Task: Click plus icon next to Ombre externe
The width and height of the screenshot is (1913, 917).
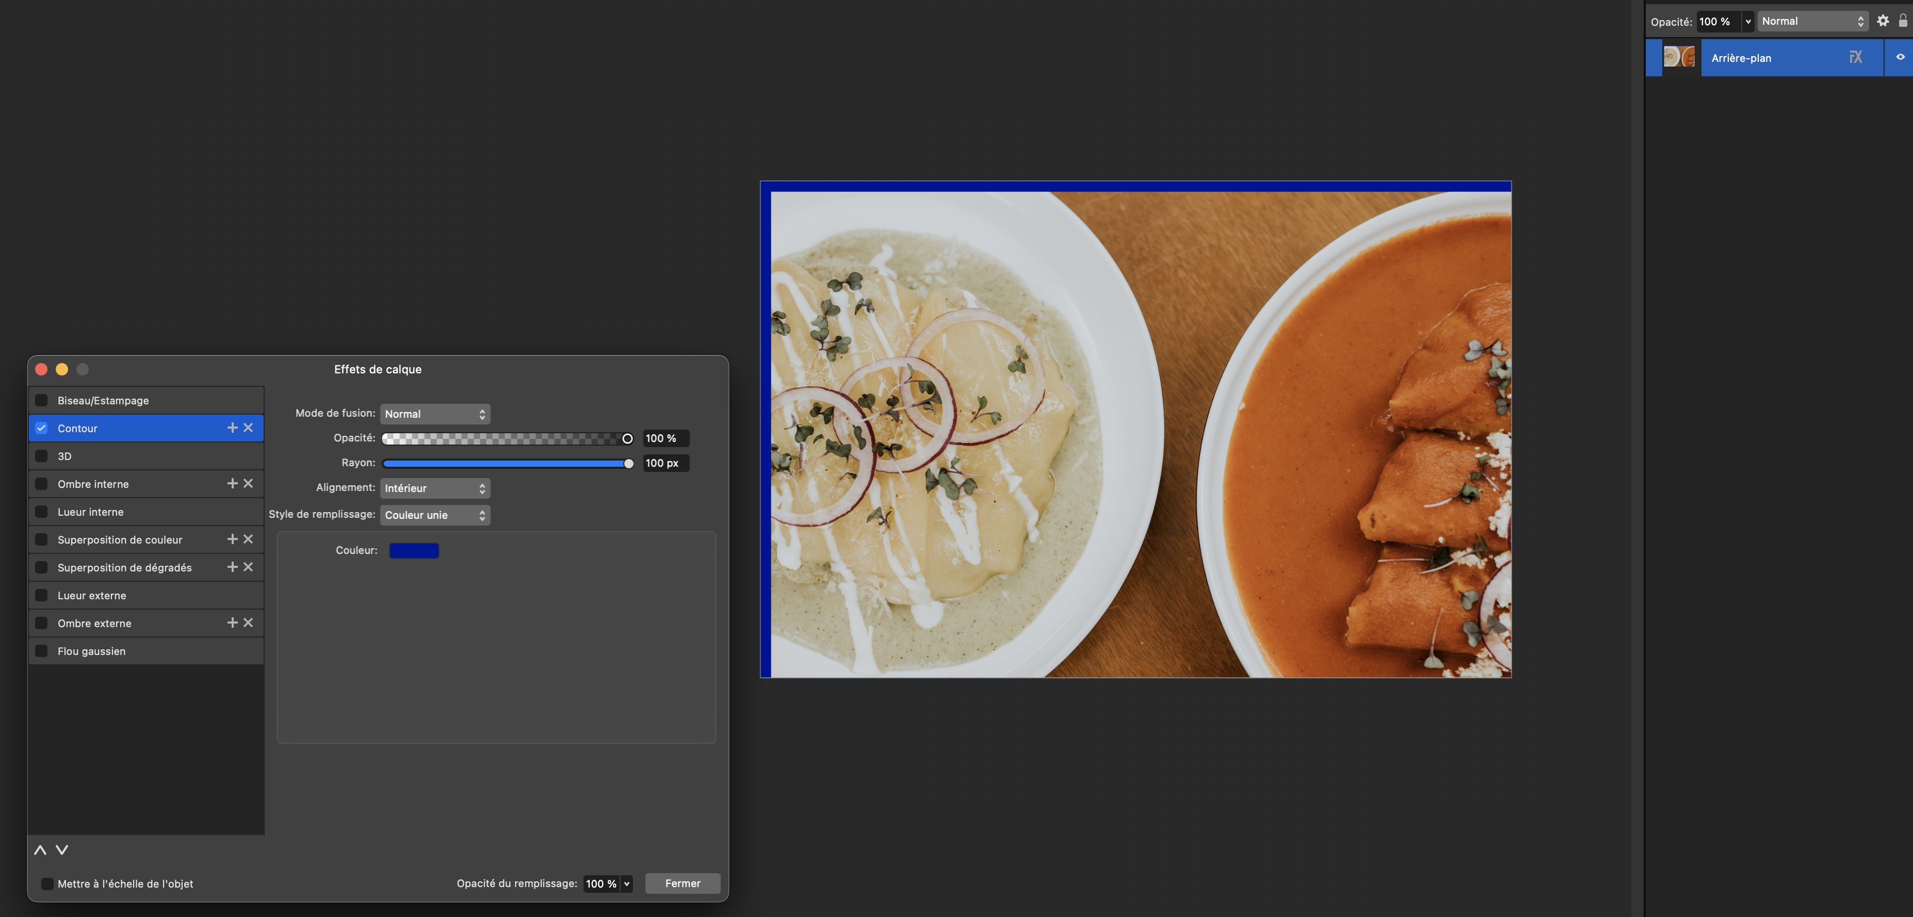Action: [233, 623]
